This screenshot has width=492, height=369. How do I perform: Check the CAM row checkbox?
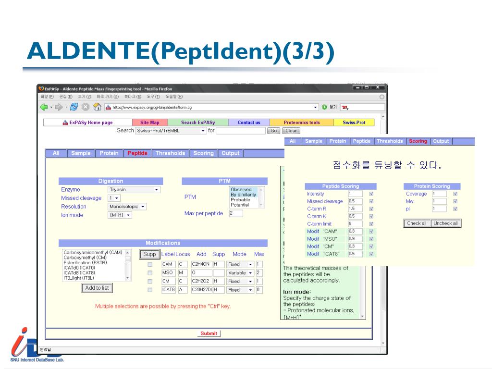coord(150,265)
